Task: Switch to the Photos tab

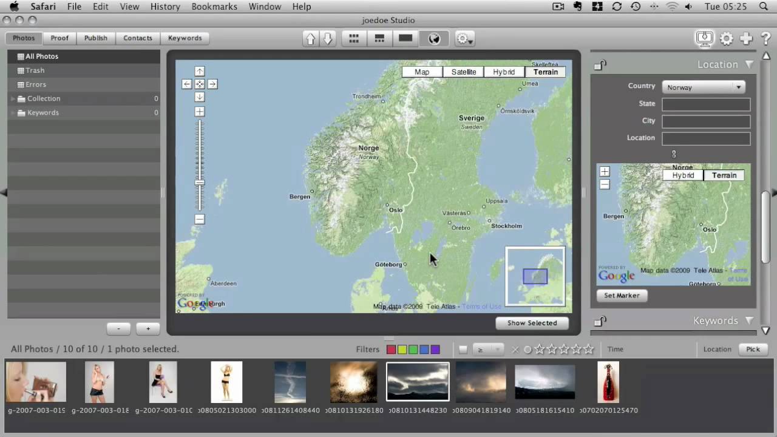Action: pyautogui.click(x=24, y=38)
